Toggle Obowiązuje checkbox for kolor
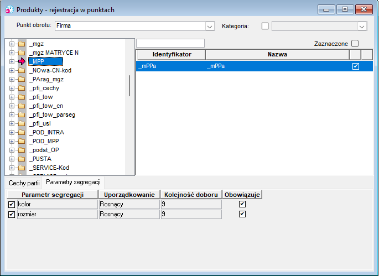This screenshot has height=276, width=379. (242, 204)
